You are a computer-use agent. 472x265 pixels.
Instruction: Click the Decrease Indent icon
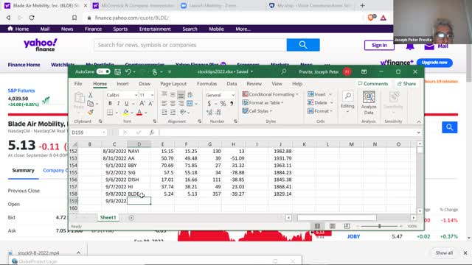(x=164, y=113)
